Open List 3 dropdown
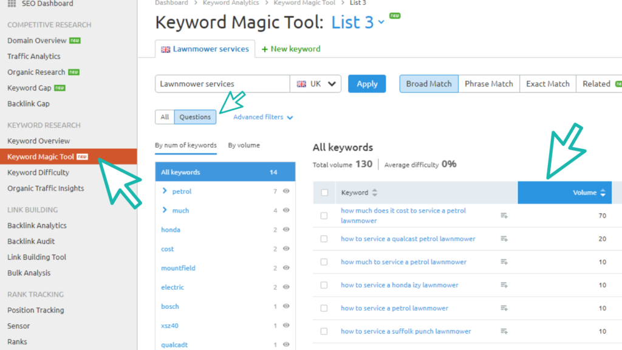This screenshot has width=622, height=350. [358, 22]
